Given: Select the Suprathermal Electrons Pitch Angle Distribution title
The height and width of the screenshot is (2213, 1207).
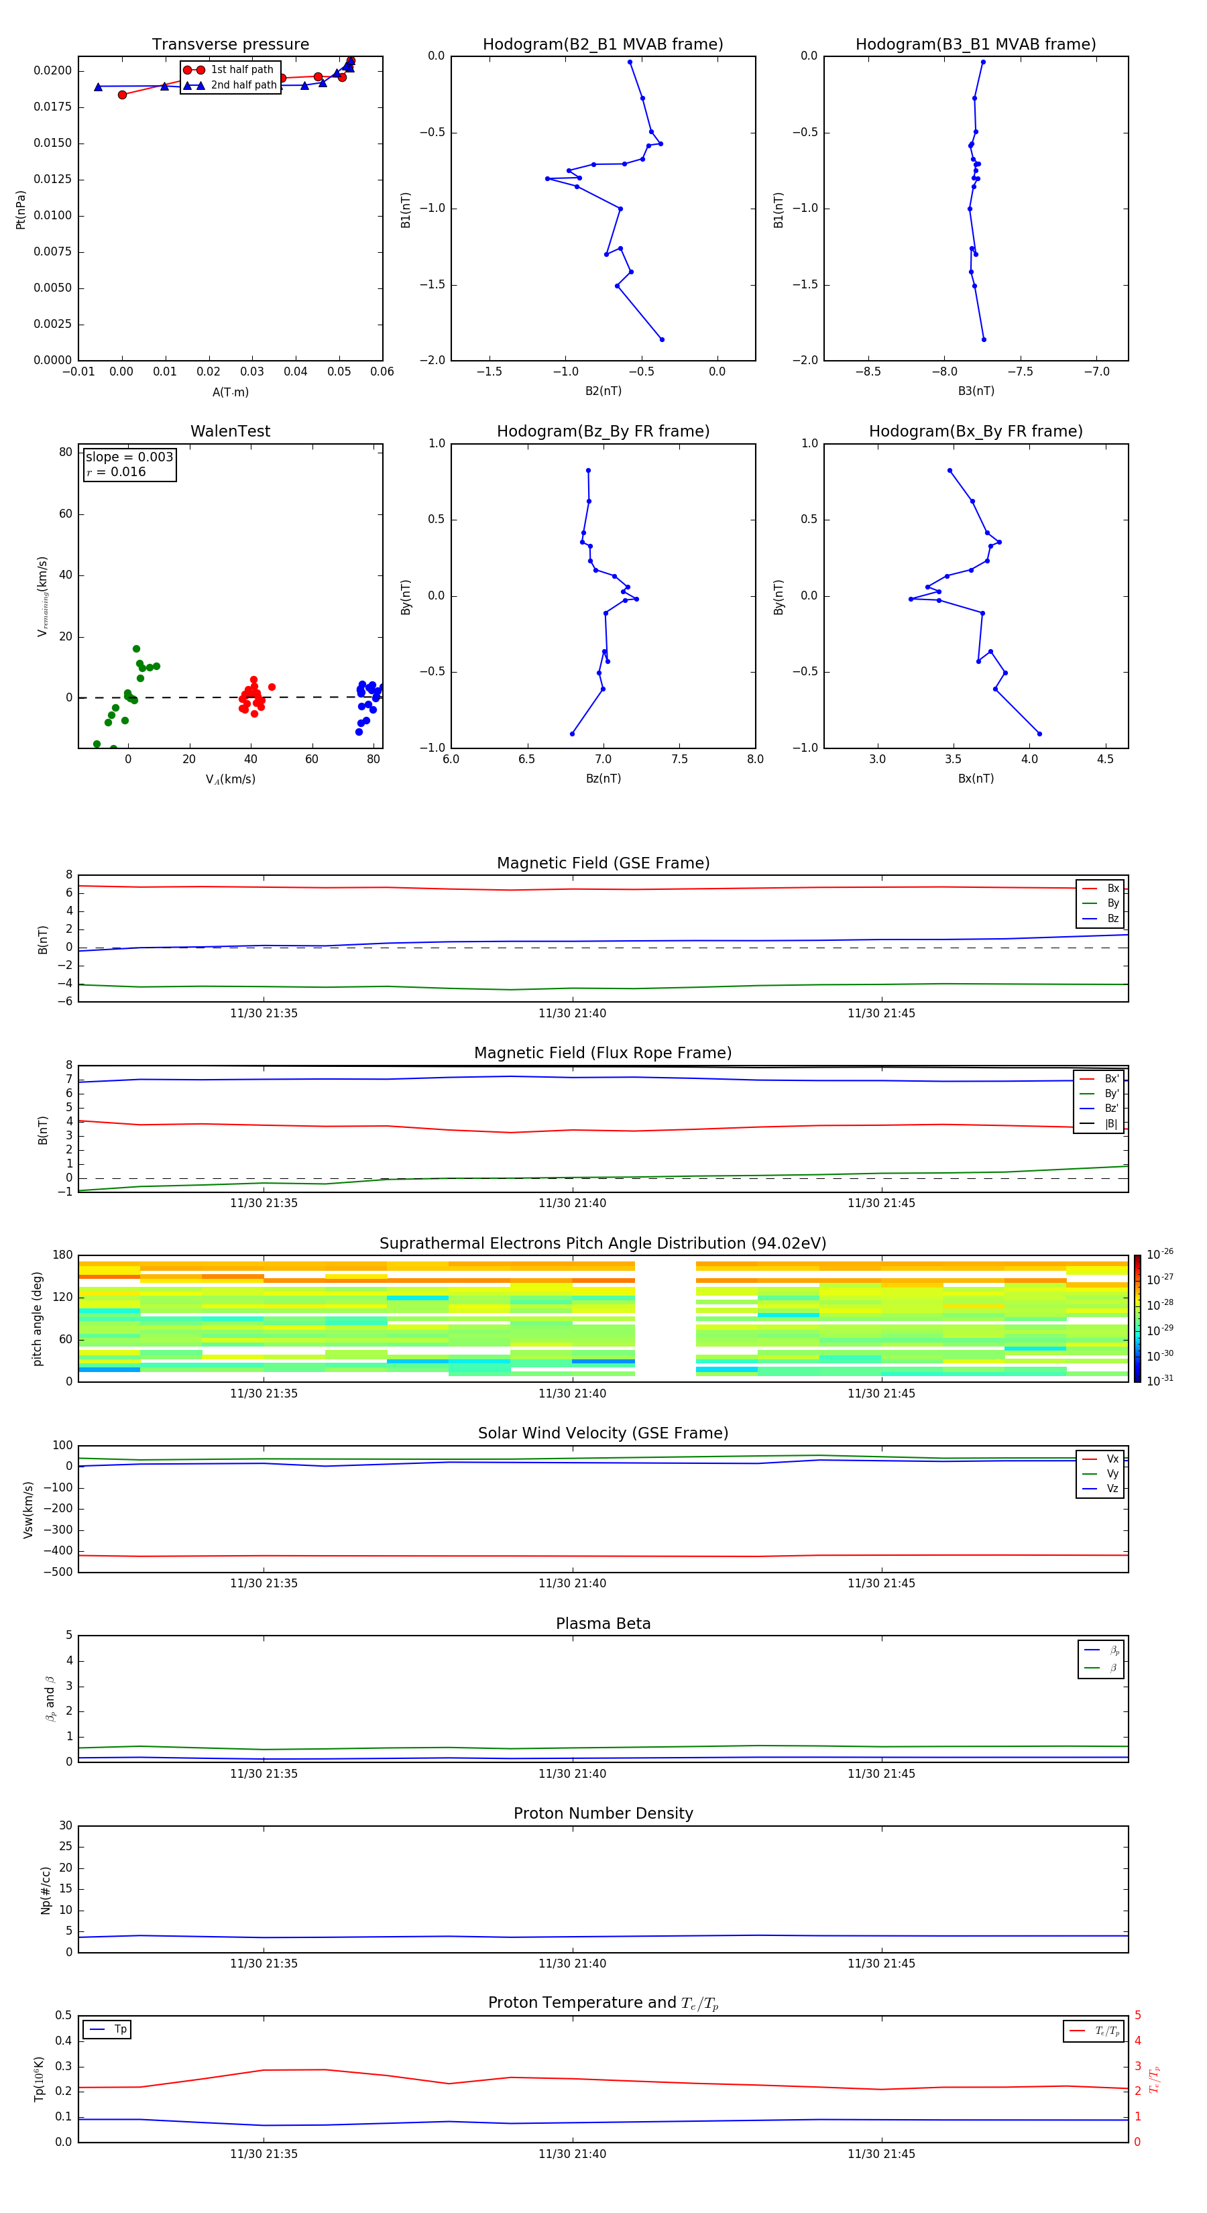Looking at the screenshot, I should point(603,1244).
